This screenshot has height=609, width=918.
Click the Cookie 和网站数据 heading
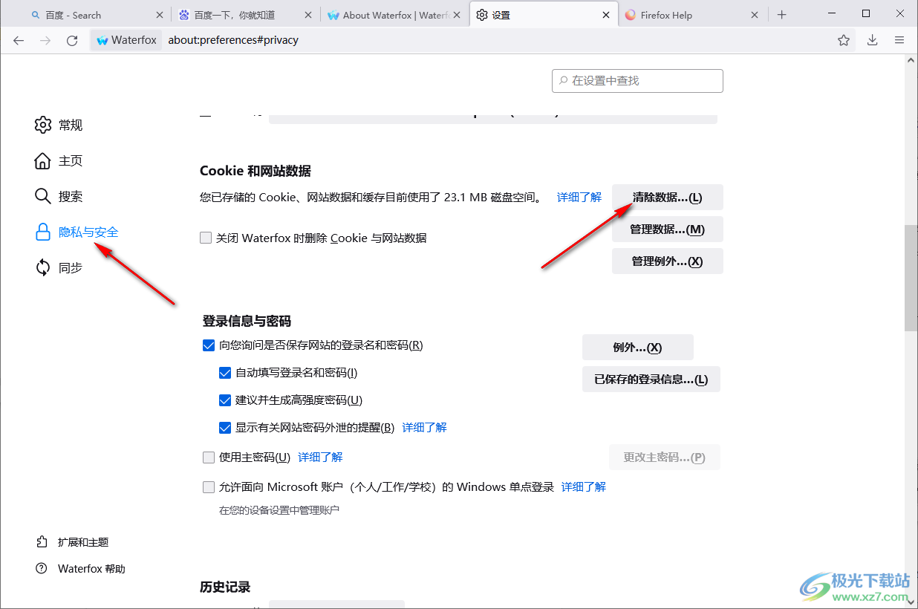(x=255, y=171)
